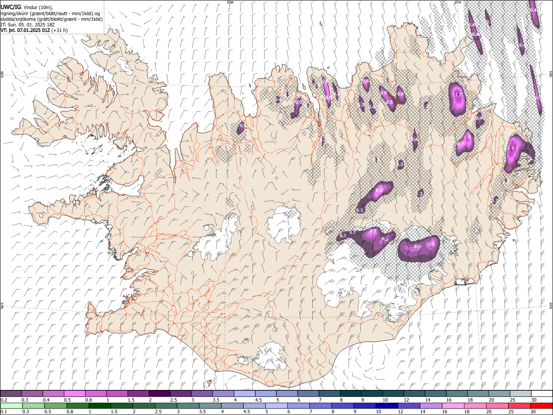
Task: Click the '20W' longitude label
Action: [230, 2]
